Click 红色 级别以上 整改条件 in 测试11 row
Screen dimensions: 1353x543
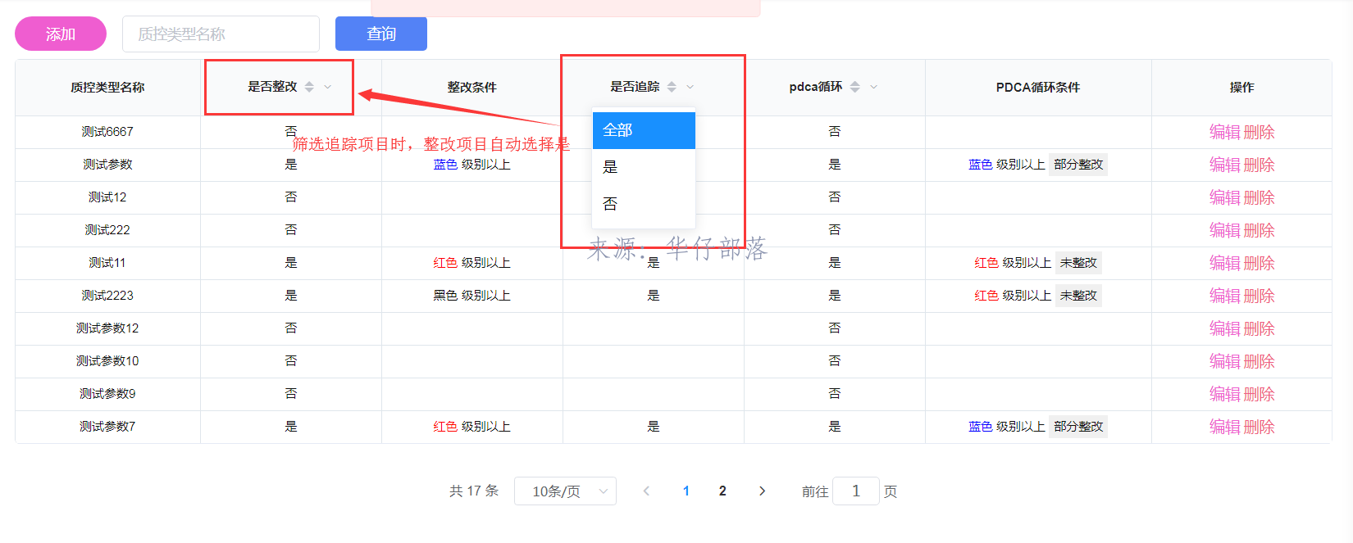(472, 263)
